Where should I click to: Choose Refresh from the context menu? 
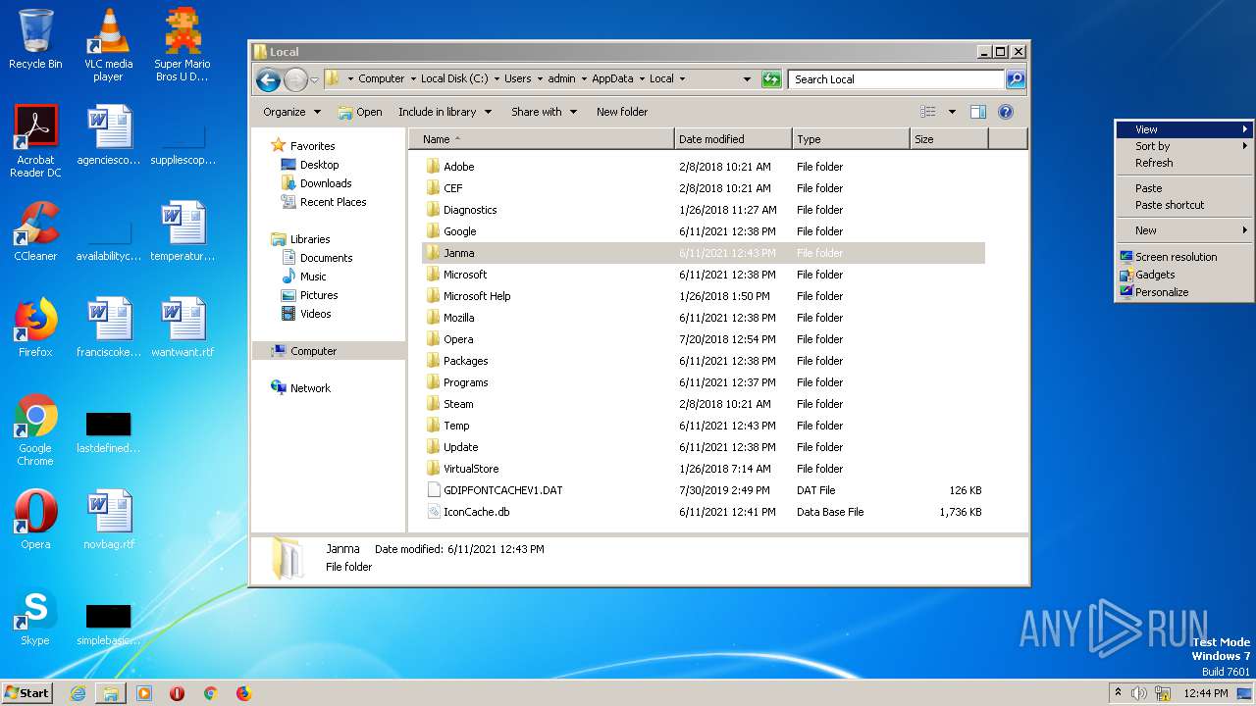click(x=1184, y=163)
